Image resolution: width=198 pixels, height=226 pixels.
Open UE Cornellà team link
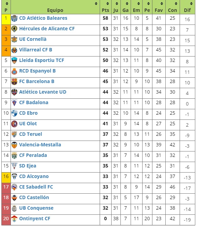click(x=33, y=39)
